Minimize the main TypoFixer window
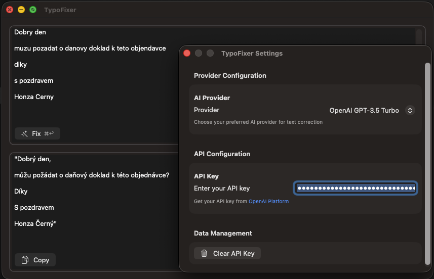The image size is (434, 279). pyautogui.click(x=21, y=10)
